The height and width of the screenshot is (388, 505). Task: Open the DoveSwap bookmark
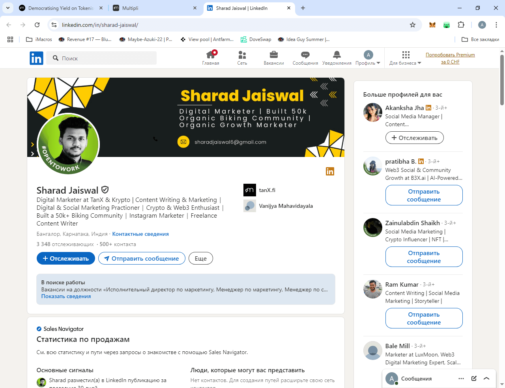pos(256,39)
